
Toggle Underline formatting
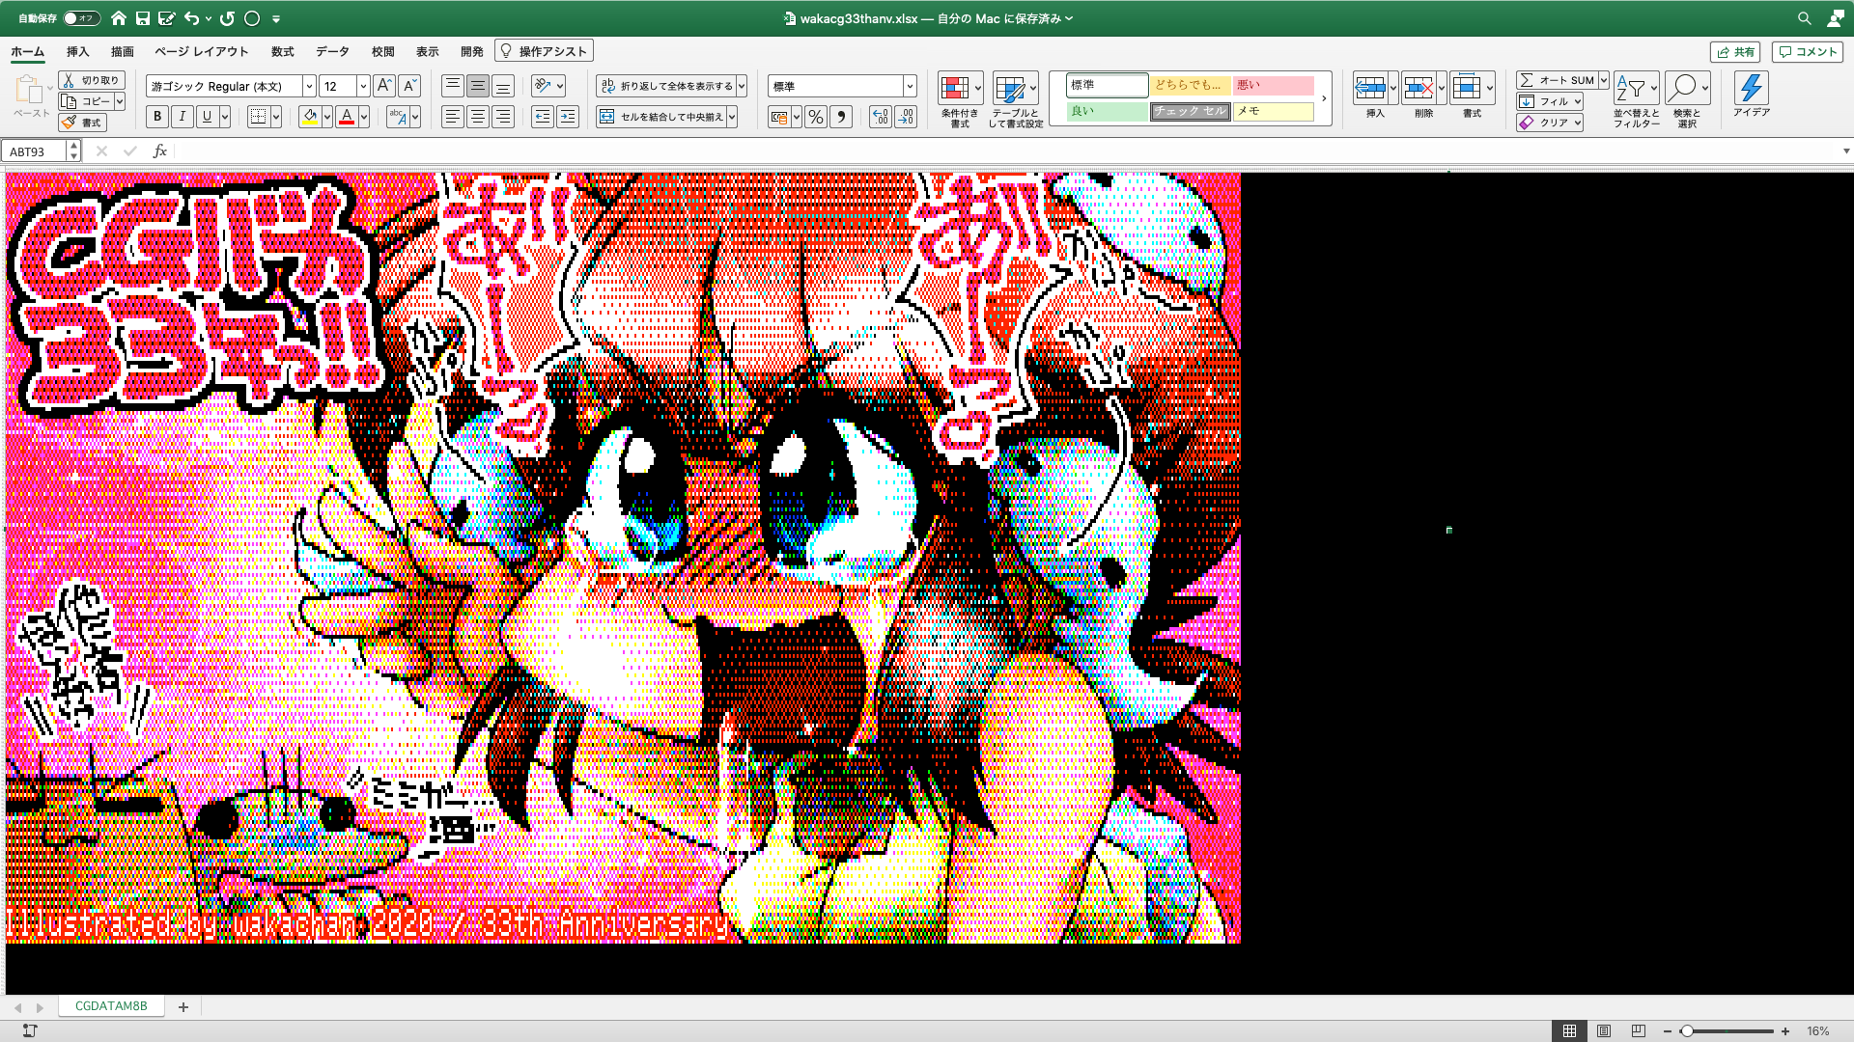[207, 117]
